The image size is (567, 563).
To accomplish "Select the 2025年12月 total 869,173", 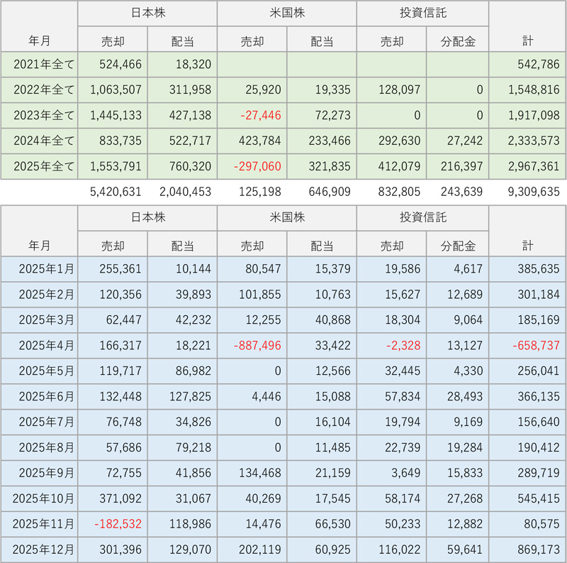I will pos(528,550).
